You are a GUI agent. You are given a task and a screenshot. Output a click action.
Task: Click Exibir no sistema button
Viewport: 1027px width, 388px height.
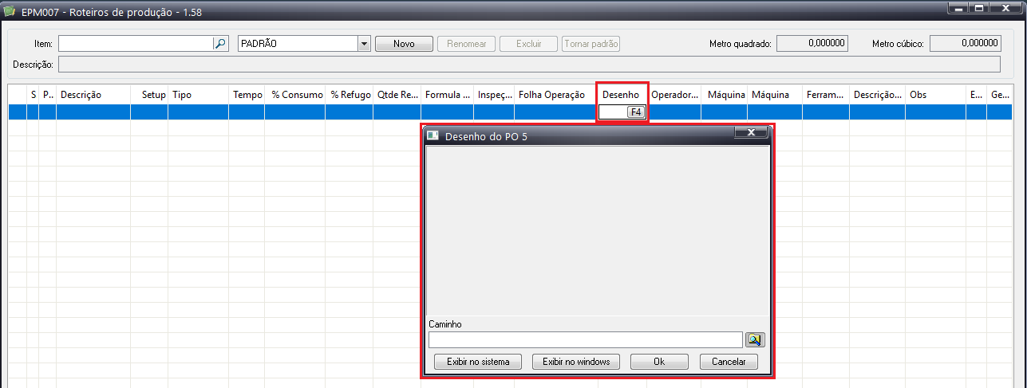point(478,362)
